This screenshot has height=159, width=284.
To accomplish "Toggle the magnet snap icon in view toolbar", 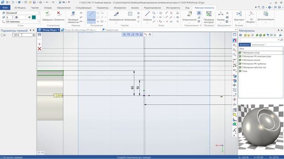I will click(x=234, y=40).
